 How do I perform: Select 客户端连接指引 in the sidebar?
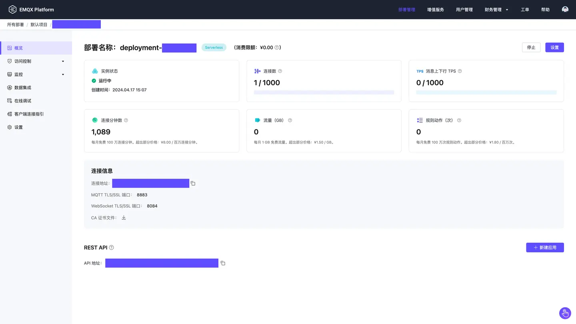point(28,114)
